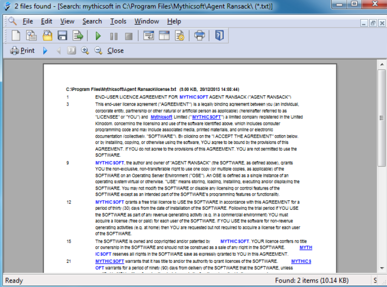Open the Search menu
Image resolution: width=387 pixels, height=287 pixels.
(92, 22)
